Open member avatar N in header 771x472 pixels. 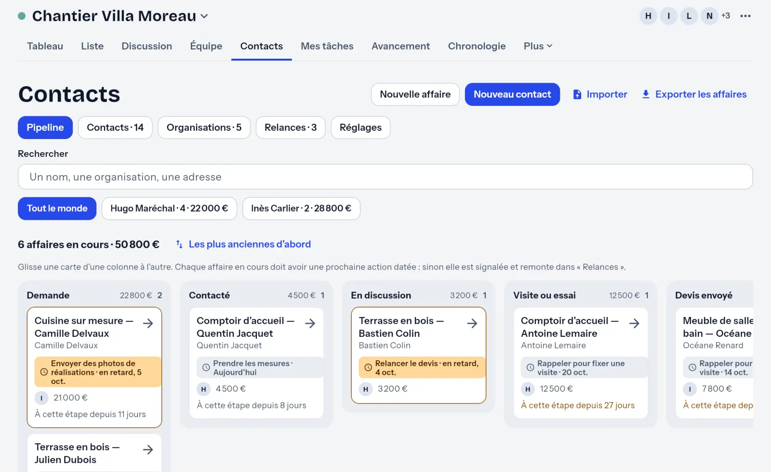point(709,16)
